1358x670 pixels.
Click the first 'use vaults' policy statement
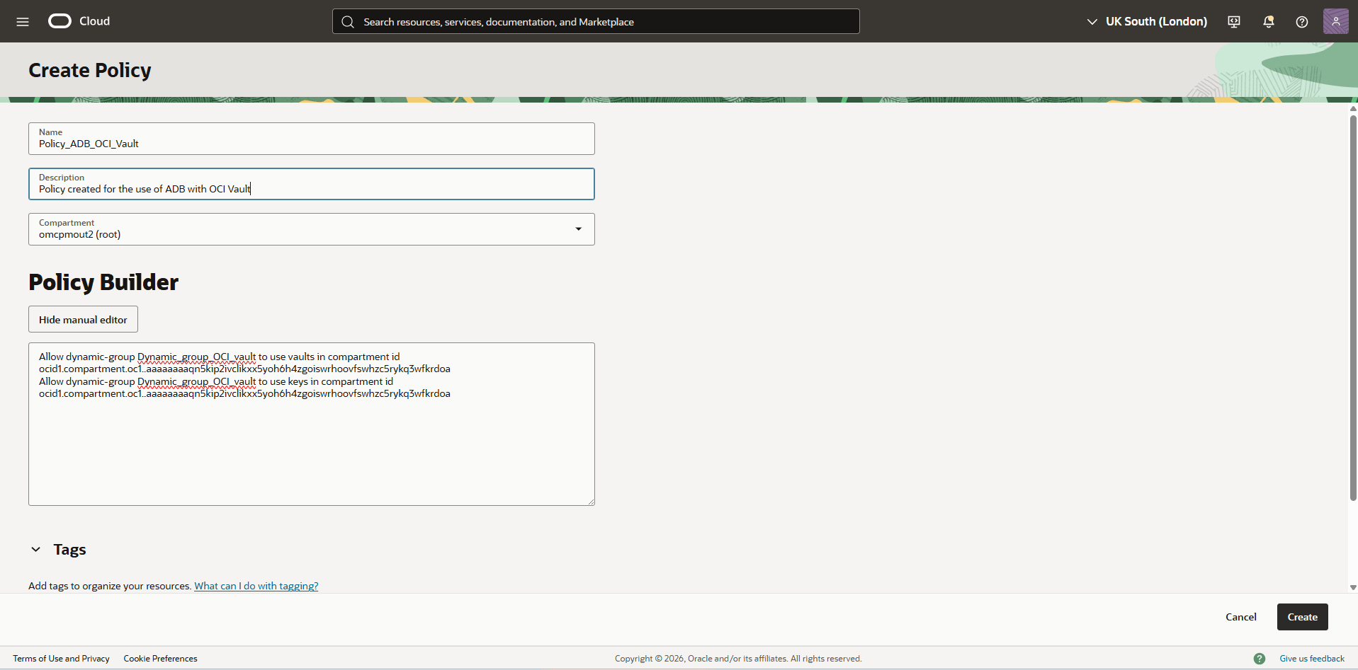tap(244, 362)
